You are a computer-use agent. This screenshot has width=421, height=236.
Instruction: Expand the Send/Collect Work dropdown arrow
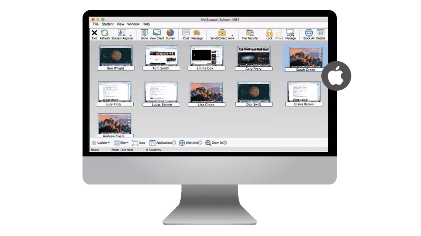(x=232, y=35)
